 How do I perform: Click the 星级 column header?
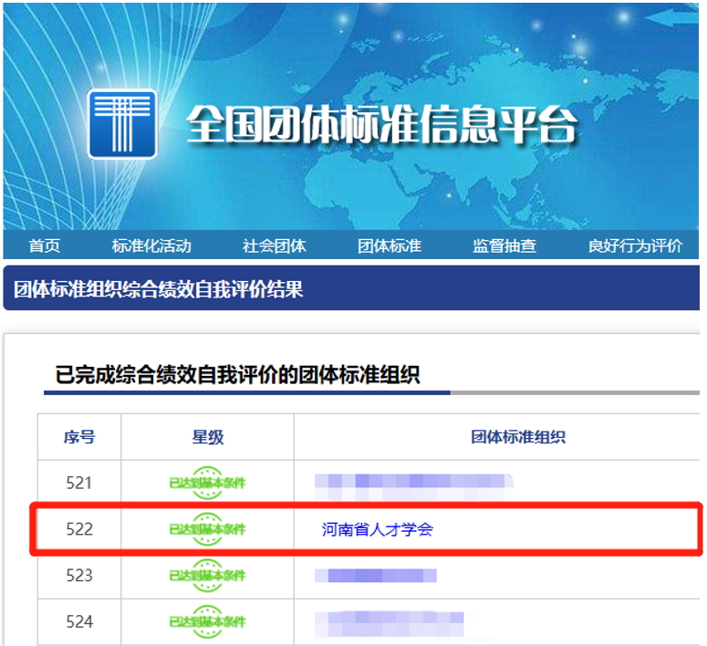pos(207,437)
